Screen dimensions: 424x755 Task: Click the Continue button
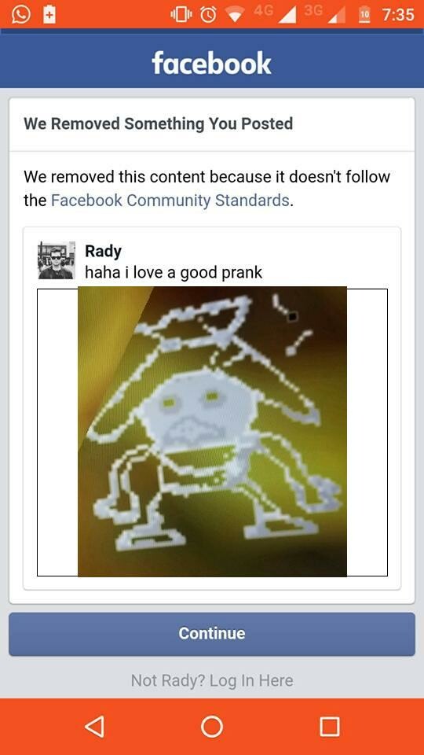212,634
